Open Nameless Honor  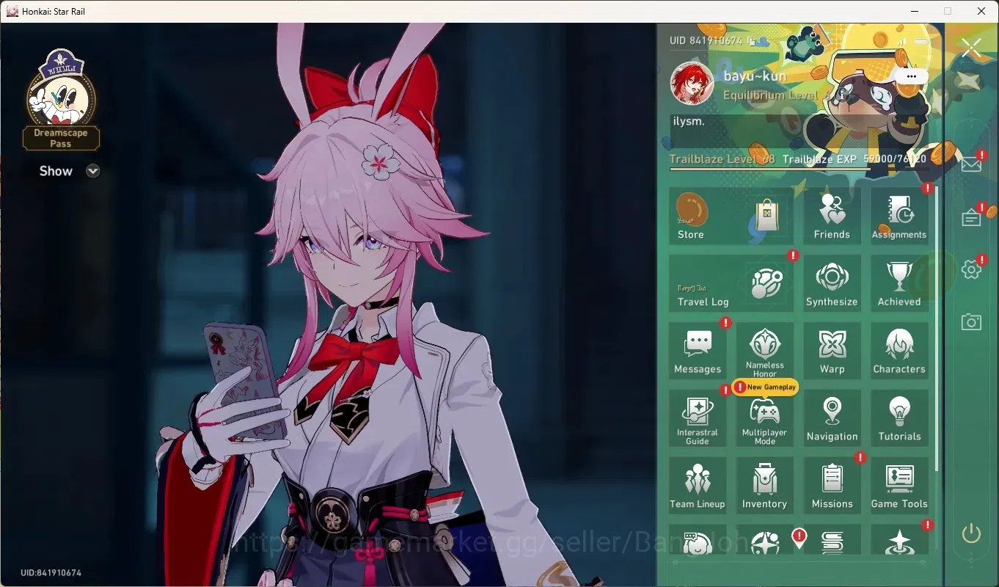point(765,351)
